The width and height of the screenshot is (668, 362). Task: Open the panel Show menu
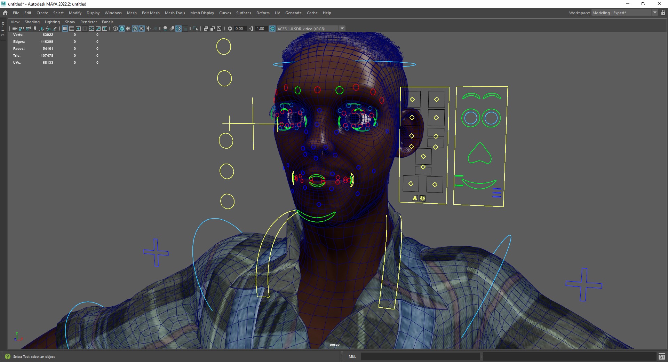70,22
